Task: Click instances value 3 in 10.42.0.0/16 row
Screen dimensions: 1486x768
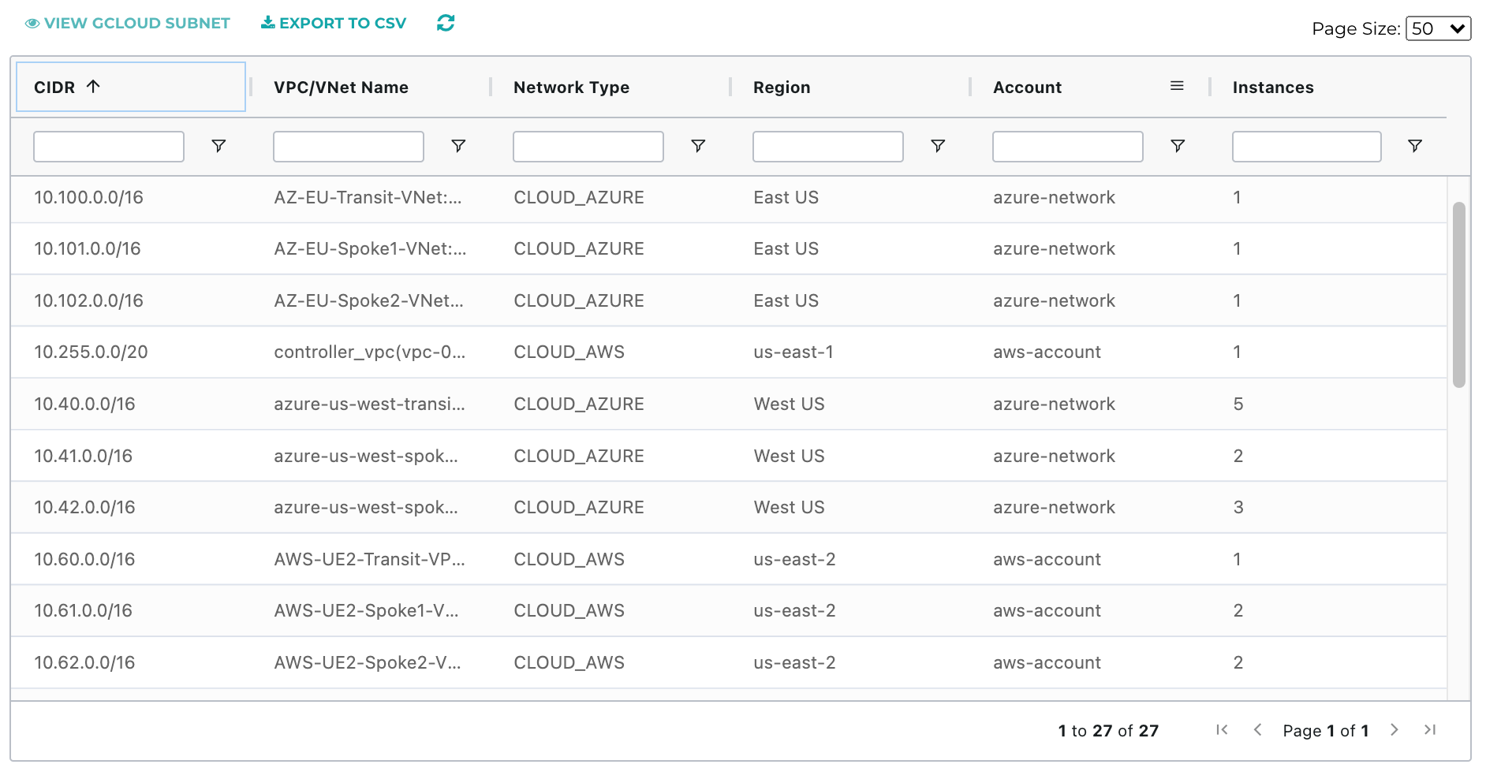Action: click(1238, 507)
